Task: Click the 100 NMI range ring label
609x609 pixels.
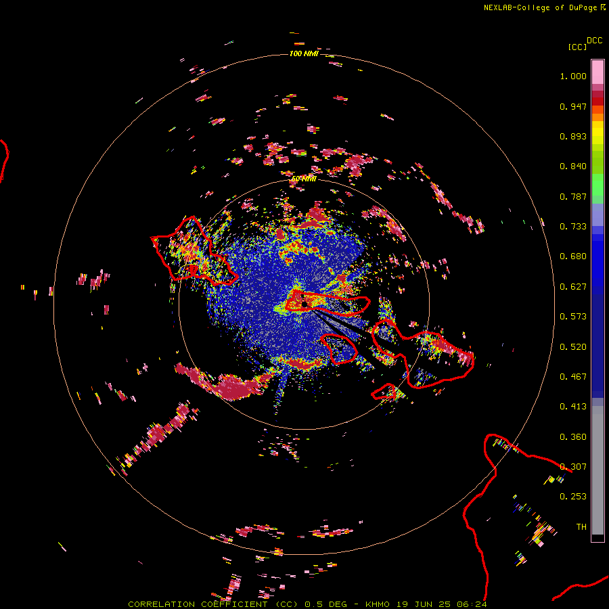Action: click(304, 53)
